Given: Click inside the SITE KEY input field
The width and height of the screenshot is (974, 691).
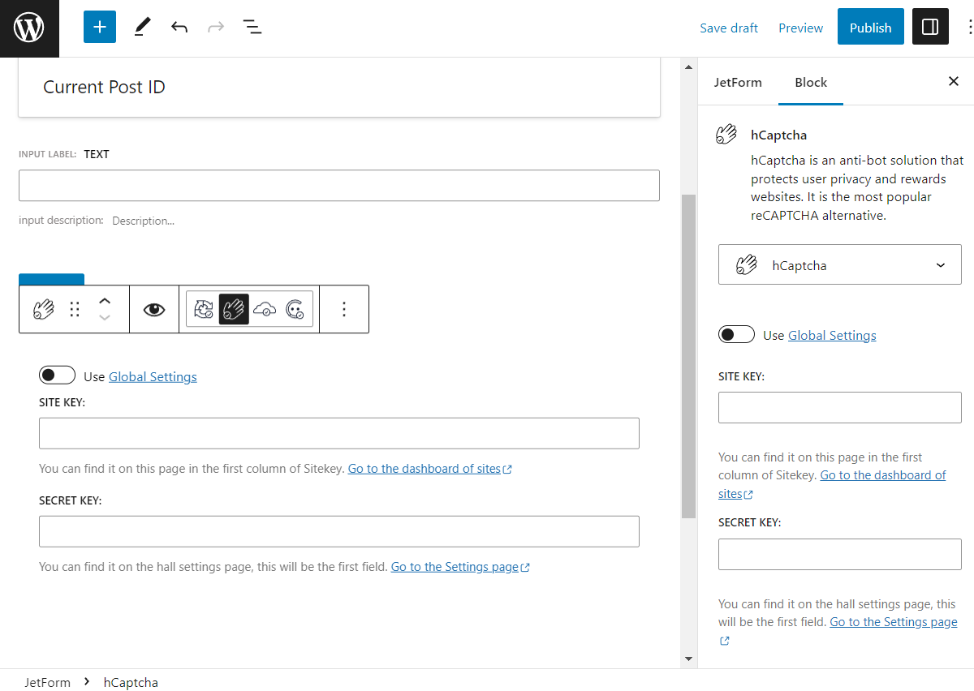Looking at the screenshot, I should 338,433.
